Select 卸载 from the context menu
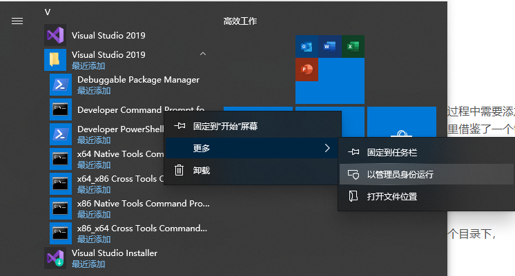Screen dimensions: 515x276 pos(253,170)
